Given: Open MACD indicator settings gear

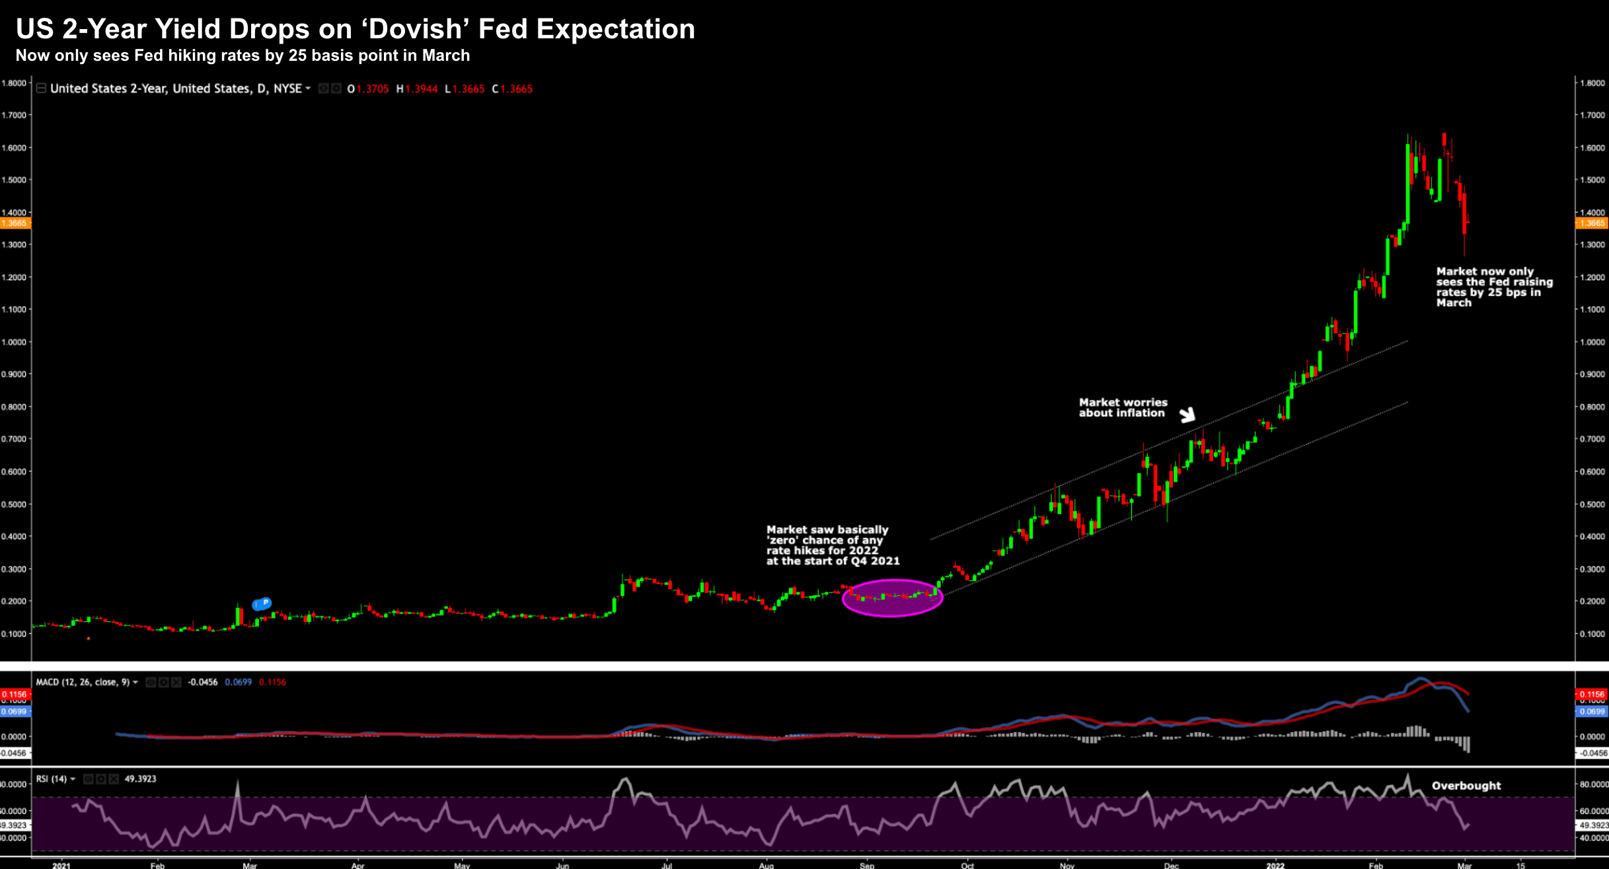Looking at the screenshot, I should (164, 682).
